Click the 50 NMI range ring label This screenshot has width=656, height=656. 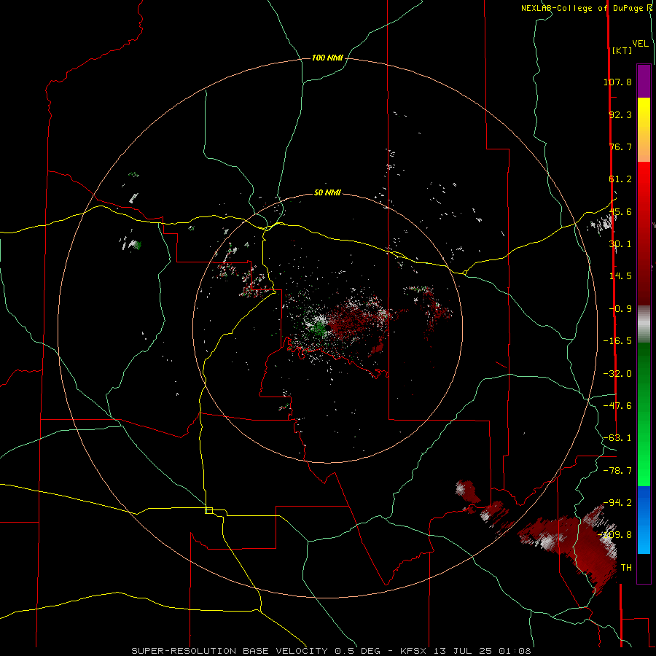point(327,192)
